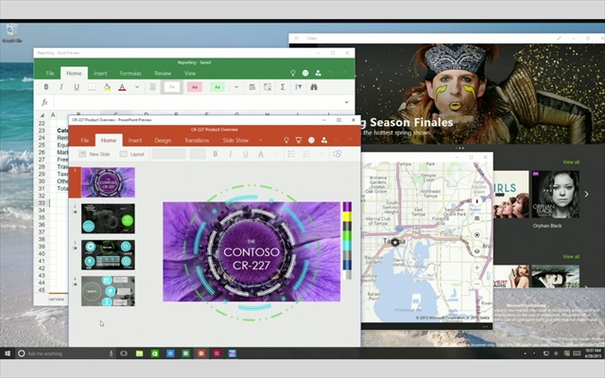
Task: Expand more font options in PowerPoint
Action: pyautogui.click(x=275, y=154)
